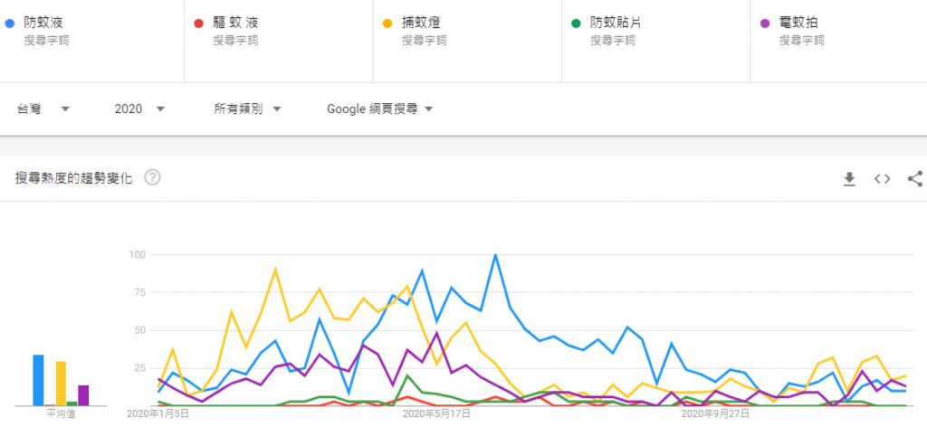Expand the 所有類別 category dropdown
The image size is (927, 427).
tap(247, 109)
